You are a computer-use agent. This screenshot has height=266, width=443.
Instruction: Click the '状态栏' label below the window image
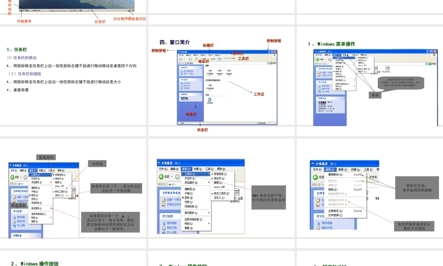pos(202,130)
